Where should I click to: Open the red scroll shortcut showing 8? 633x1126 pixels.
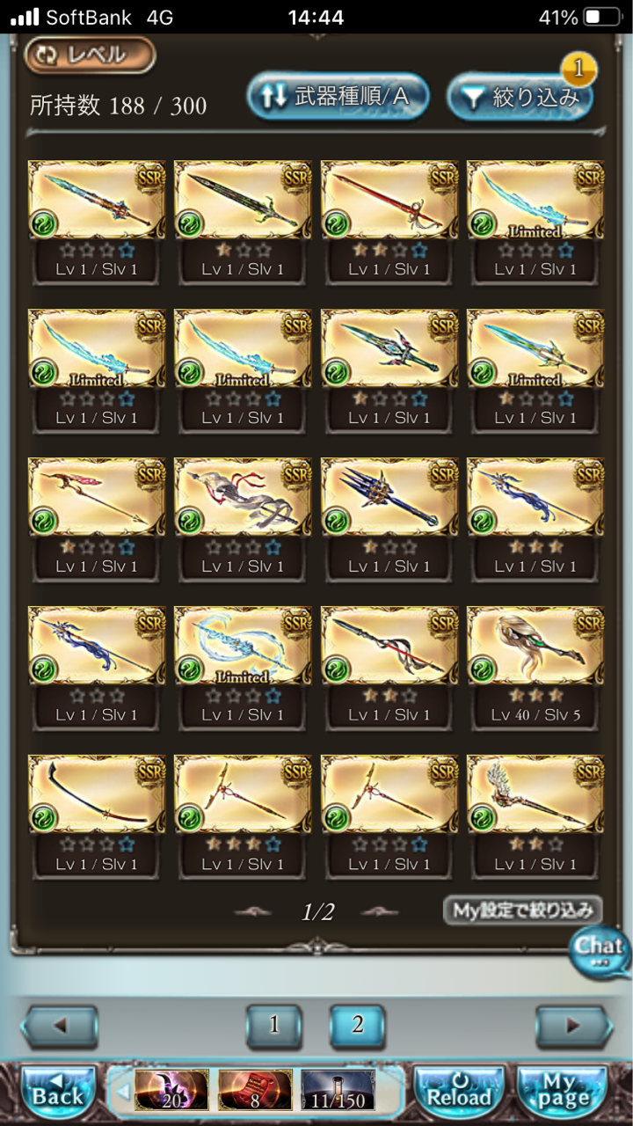[255, 1091]
